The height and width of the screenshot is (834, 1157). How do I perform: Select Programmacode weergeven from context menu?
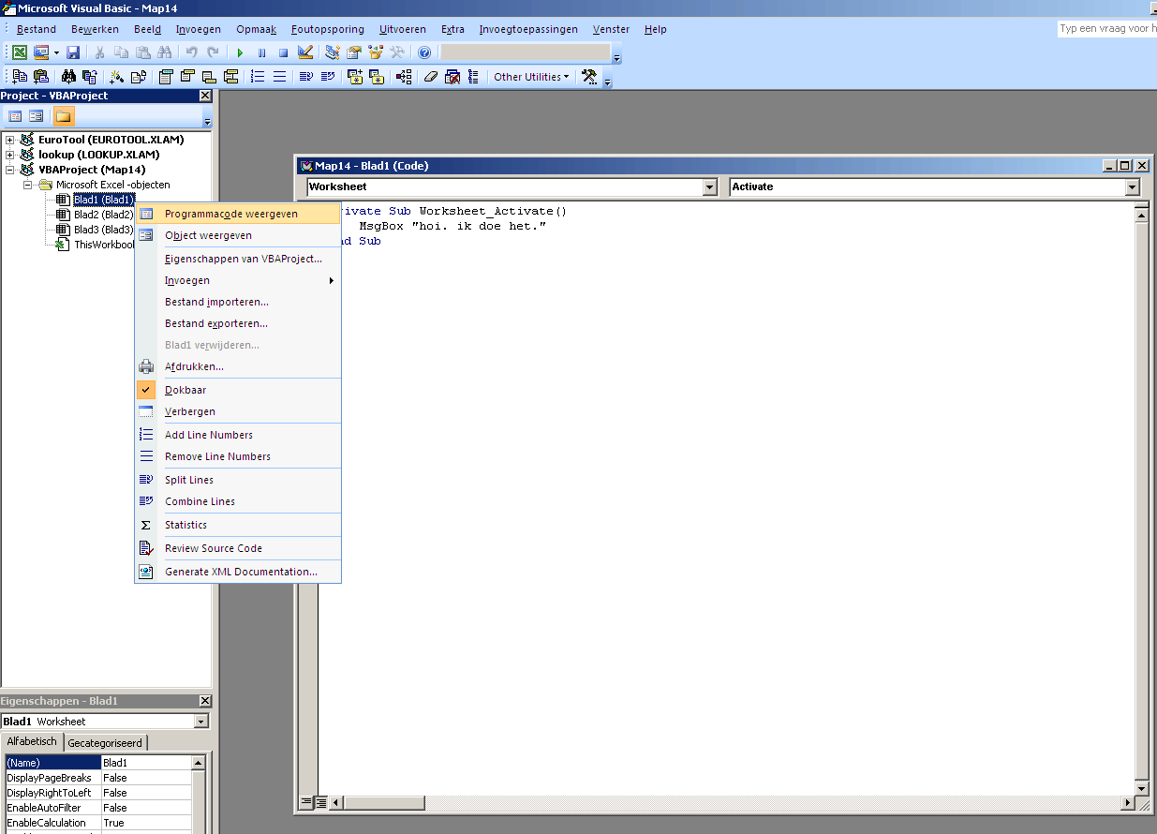click(231, 214)
